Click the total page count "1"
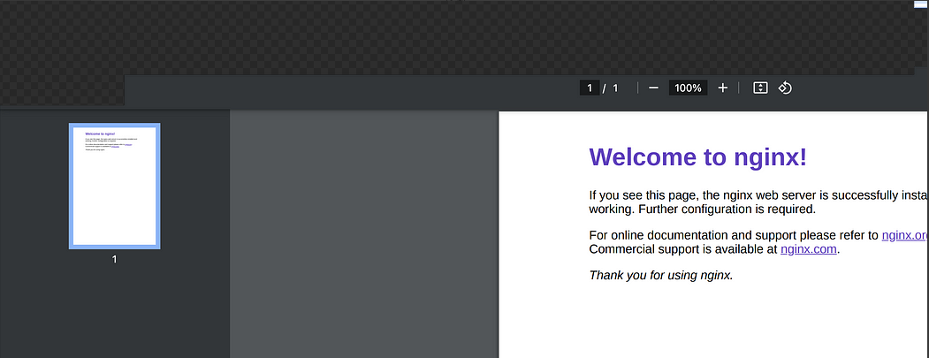929x358 pixels. tap(615, 88)
